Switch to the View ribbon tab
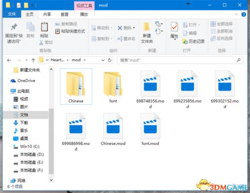 [64, 14]
